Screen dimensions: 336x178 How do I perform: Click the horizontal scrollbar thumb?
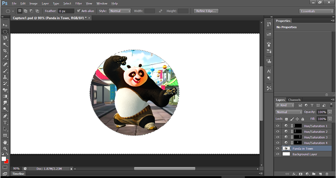tap(164, 169)
